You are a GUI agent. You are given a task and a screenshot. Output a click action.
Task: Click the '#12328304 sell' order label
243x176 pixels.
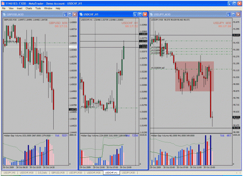coord(157,68)
